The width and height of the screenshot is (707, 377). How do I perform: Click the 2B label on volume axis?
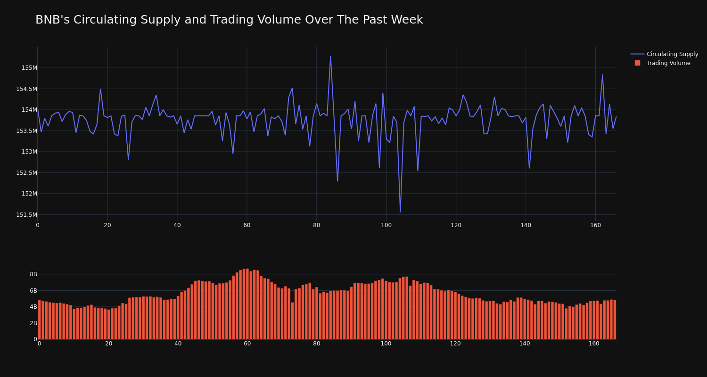point(33,323)
